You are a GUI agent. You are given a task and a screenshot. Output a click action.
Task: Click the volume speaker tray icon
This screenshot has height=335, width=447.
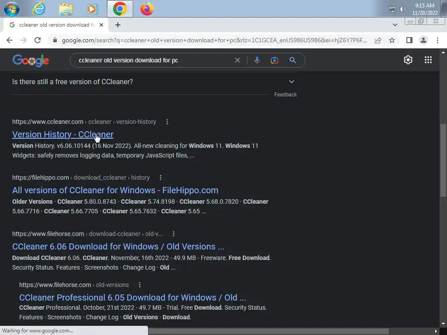point(402,9)
